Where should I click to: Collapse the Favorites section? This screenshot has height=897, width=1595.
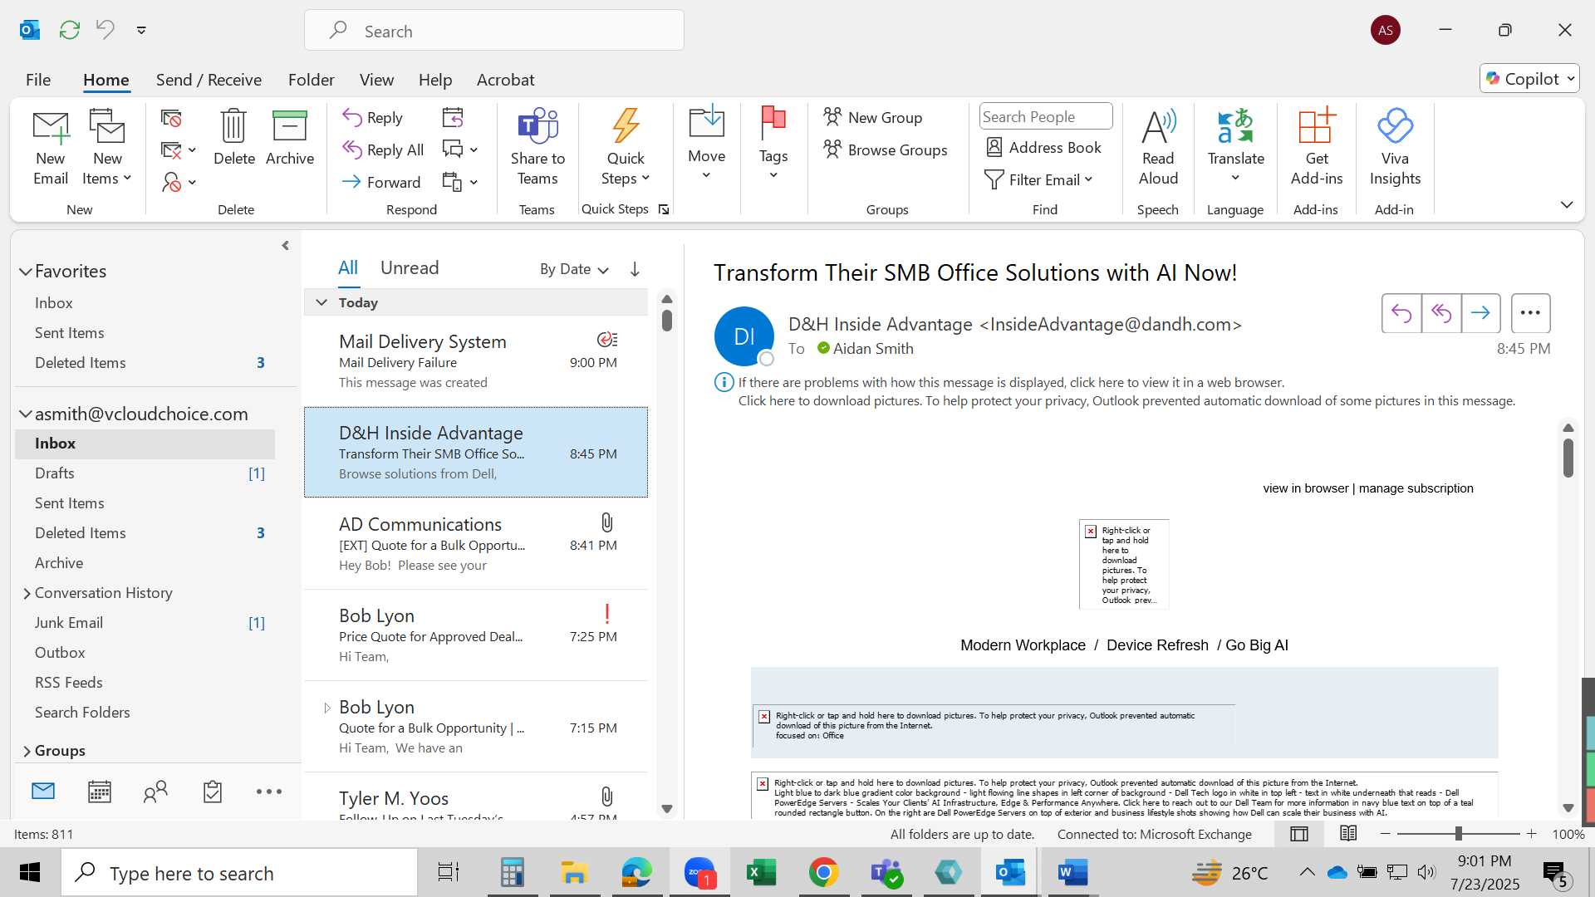click(26, 272)
